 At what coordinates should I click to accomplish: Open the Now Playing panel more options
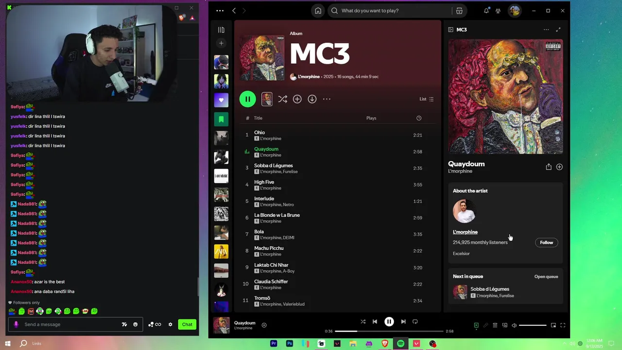click(546, 30)
